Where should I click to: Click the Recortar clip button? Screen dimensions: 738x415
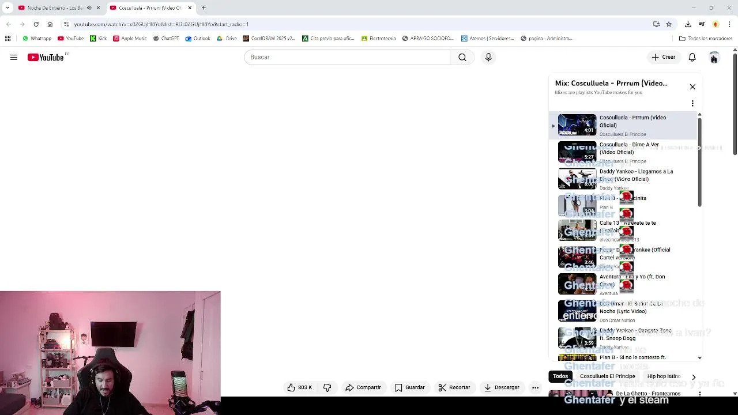click(454, 387)
